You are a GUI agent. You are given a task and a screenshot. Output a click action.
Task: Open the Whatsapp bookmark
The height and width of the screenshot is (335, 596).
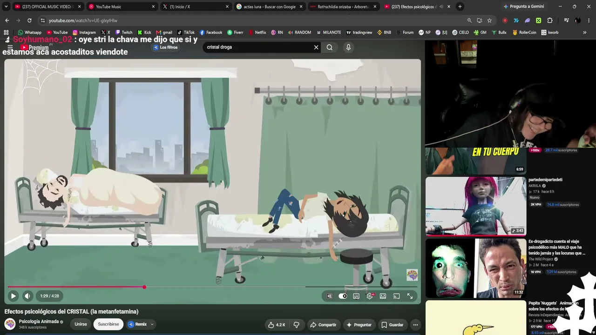[x=30, y=33]
